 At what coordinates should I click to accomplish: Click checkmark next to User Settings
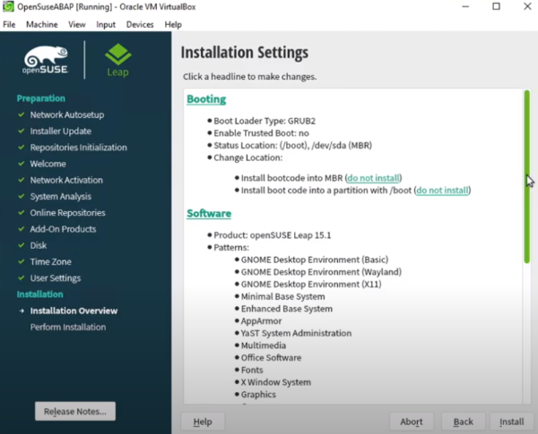(22, 277)
